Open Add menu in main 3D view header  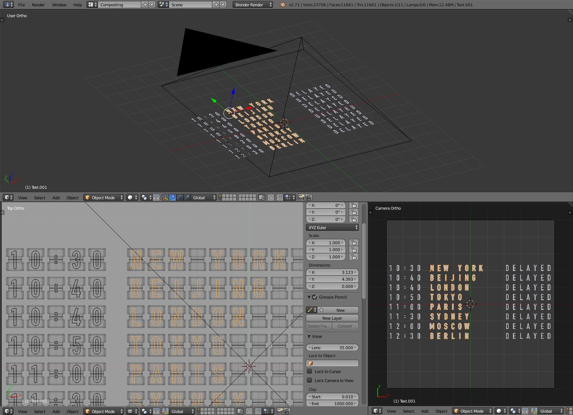click(56, 198)
